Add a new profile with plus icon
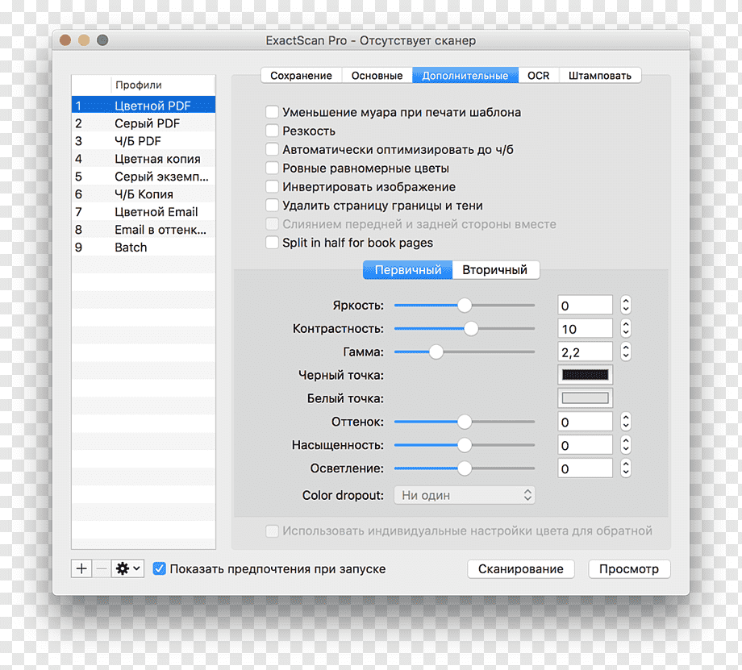The height and width of the screenshot is (670, 742). (x=81, y=568)
